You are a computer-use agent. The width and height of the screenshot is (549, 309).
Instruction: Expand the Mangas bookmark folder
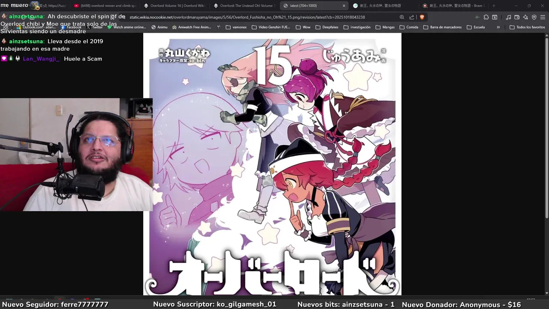[x=385, y=27]
